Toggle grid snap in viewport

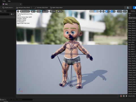pyautogui.click(x=107, y=11)
